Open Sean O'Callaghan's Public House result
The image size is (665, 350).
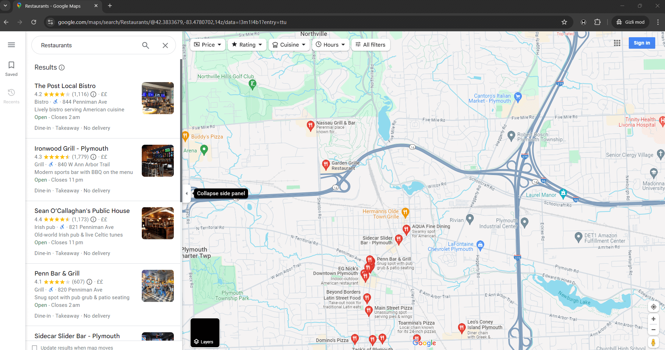(x=82, y=211)
